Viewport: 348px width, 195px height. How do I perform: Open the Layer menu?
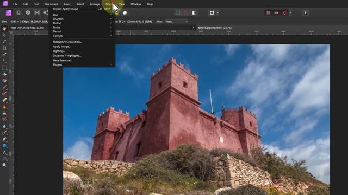67,4
